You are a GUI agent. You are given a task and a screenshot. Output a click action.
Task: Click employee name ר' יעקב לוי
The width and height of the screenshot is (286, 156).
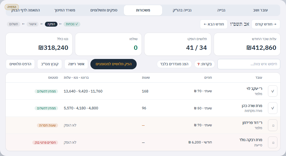point(254,89)
